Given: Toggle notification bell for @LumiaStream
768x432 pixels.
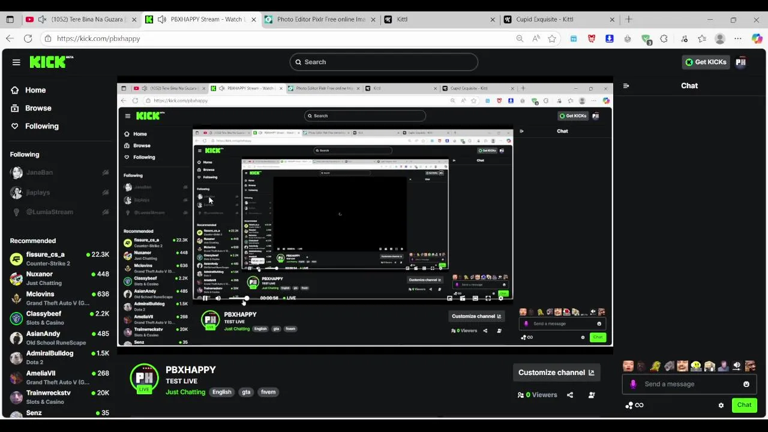Looking at the screenshot, I should coord(106,212).
